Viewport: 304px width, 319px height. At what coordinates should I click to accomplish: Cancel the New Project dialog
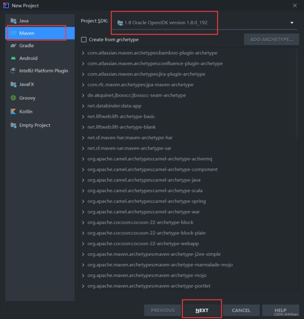pyautogui.click(x=241, y=310)
